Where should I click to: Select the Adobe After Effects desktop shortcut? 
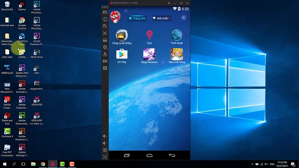[x=22, y=71]
